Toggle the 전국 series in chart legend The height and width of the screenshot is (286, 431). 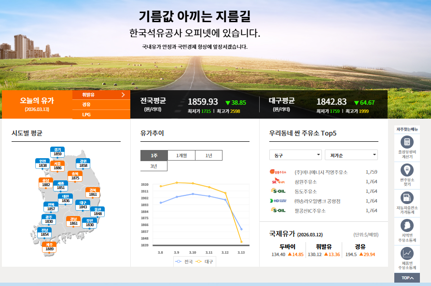[x=184, y=261]
